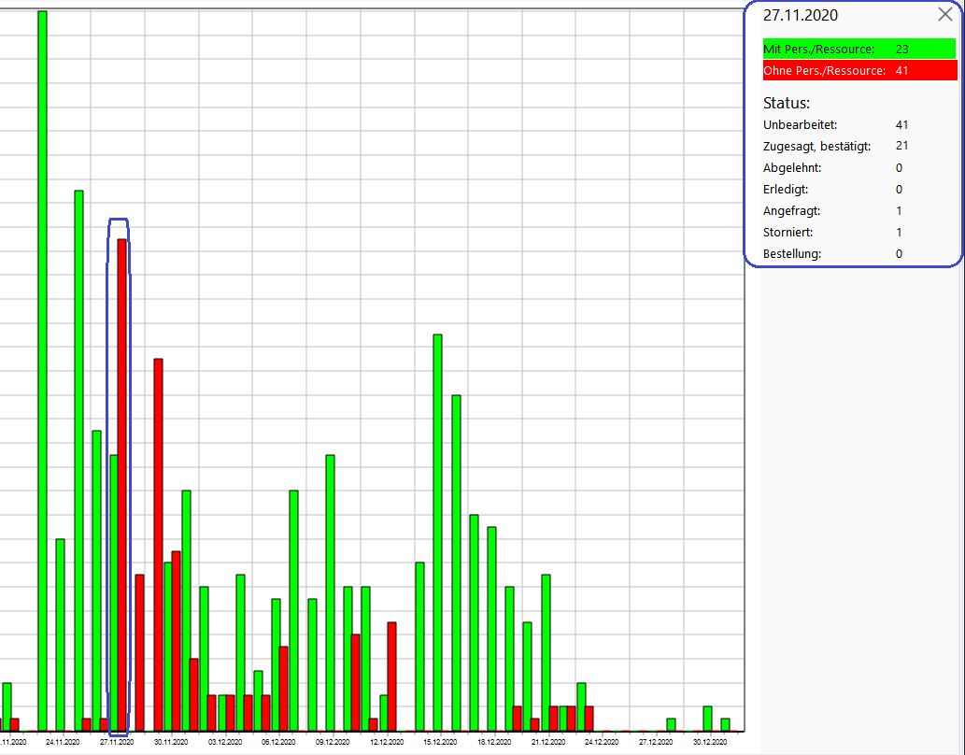Select the red 'Ohne Pers./Ressource: 41' row
The width and height of the screenshot is (965, 755).
(859, 70)
